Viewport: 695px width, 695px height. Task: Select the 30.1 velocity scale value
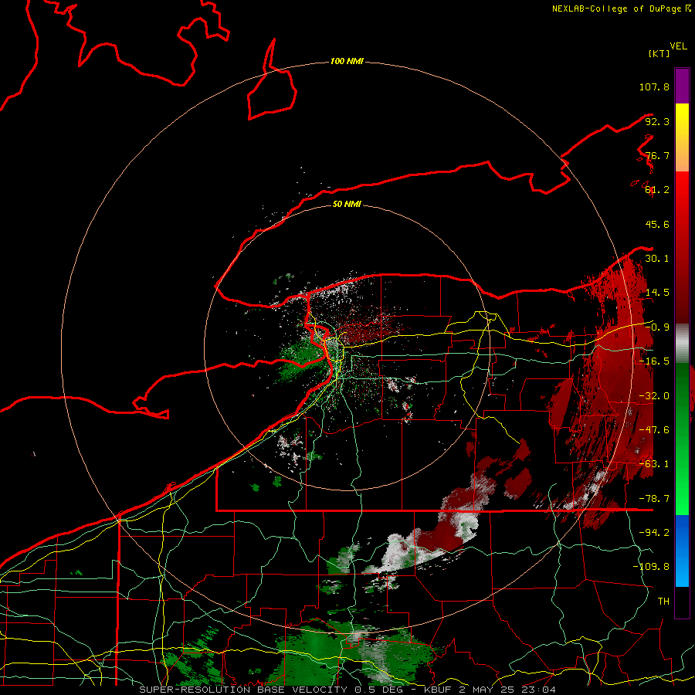[x=657, y=259]
